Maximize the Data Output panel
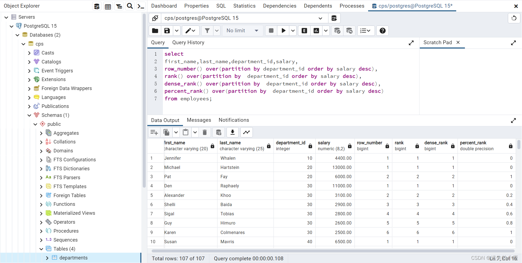Image resolution: width=522 pixels, height=263 pixels. (x=513, y=120)
